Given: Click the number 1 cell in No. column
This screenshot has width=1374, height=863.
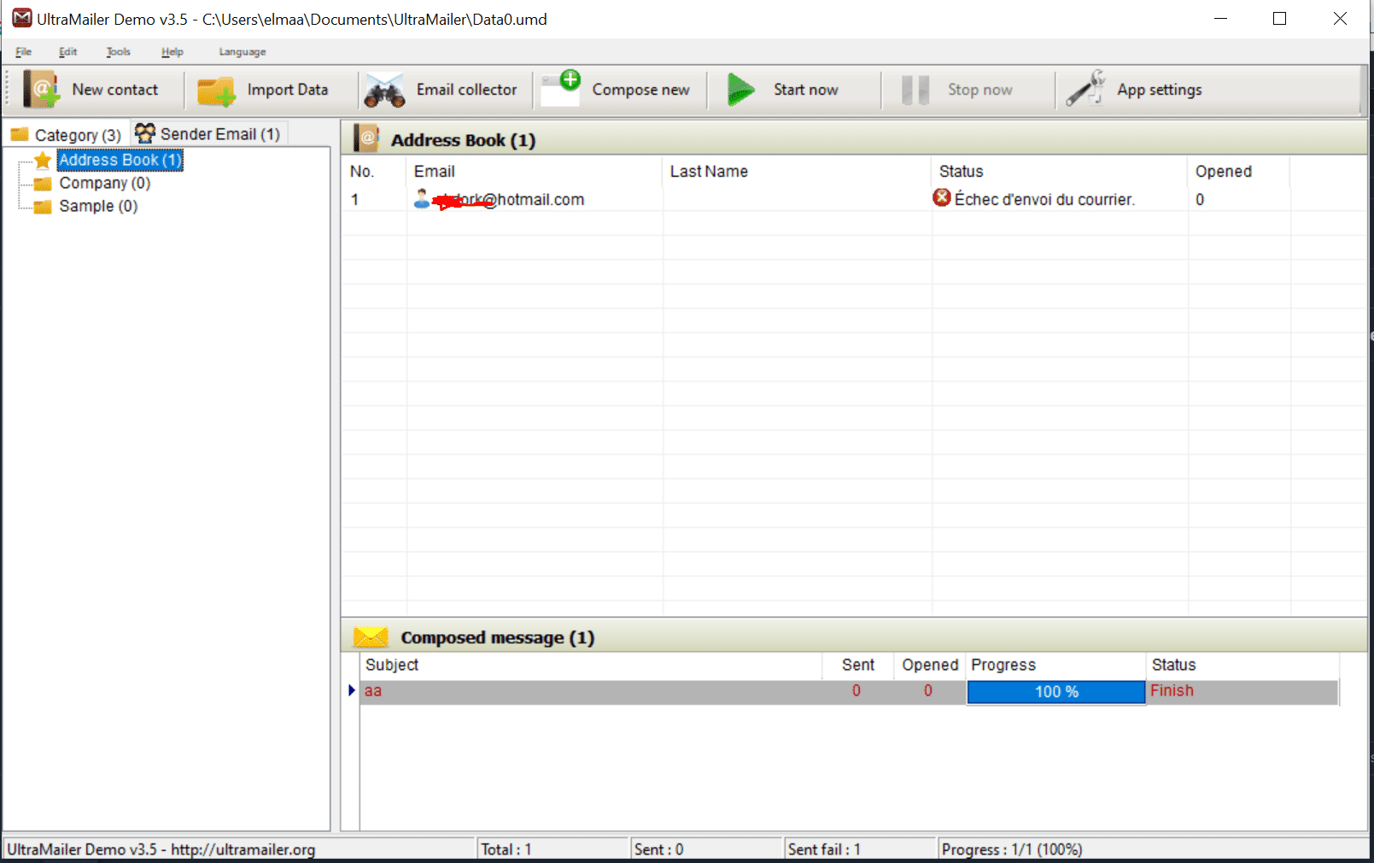Looking at the screenshot, I should (354, 199).
